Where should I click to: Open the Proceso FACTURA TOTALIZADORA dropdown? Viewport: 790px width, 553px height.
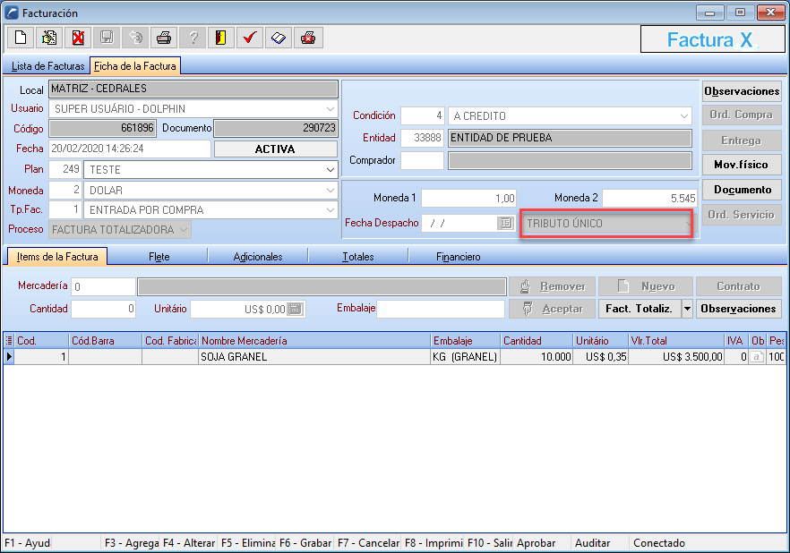click(x=184, y=229)
